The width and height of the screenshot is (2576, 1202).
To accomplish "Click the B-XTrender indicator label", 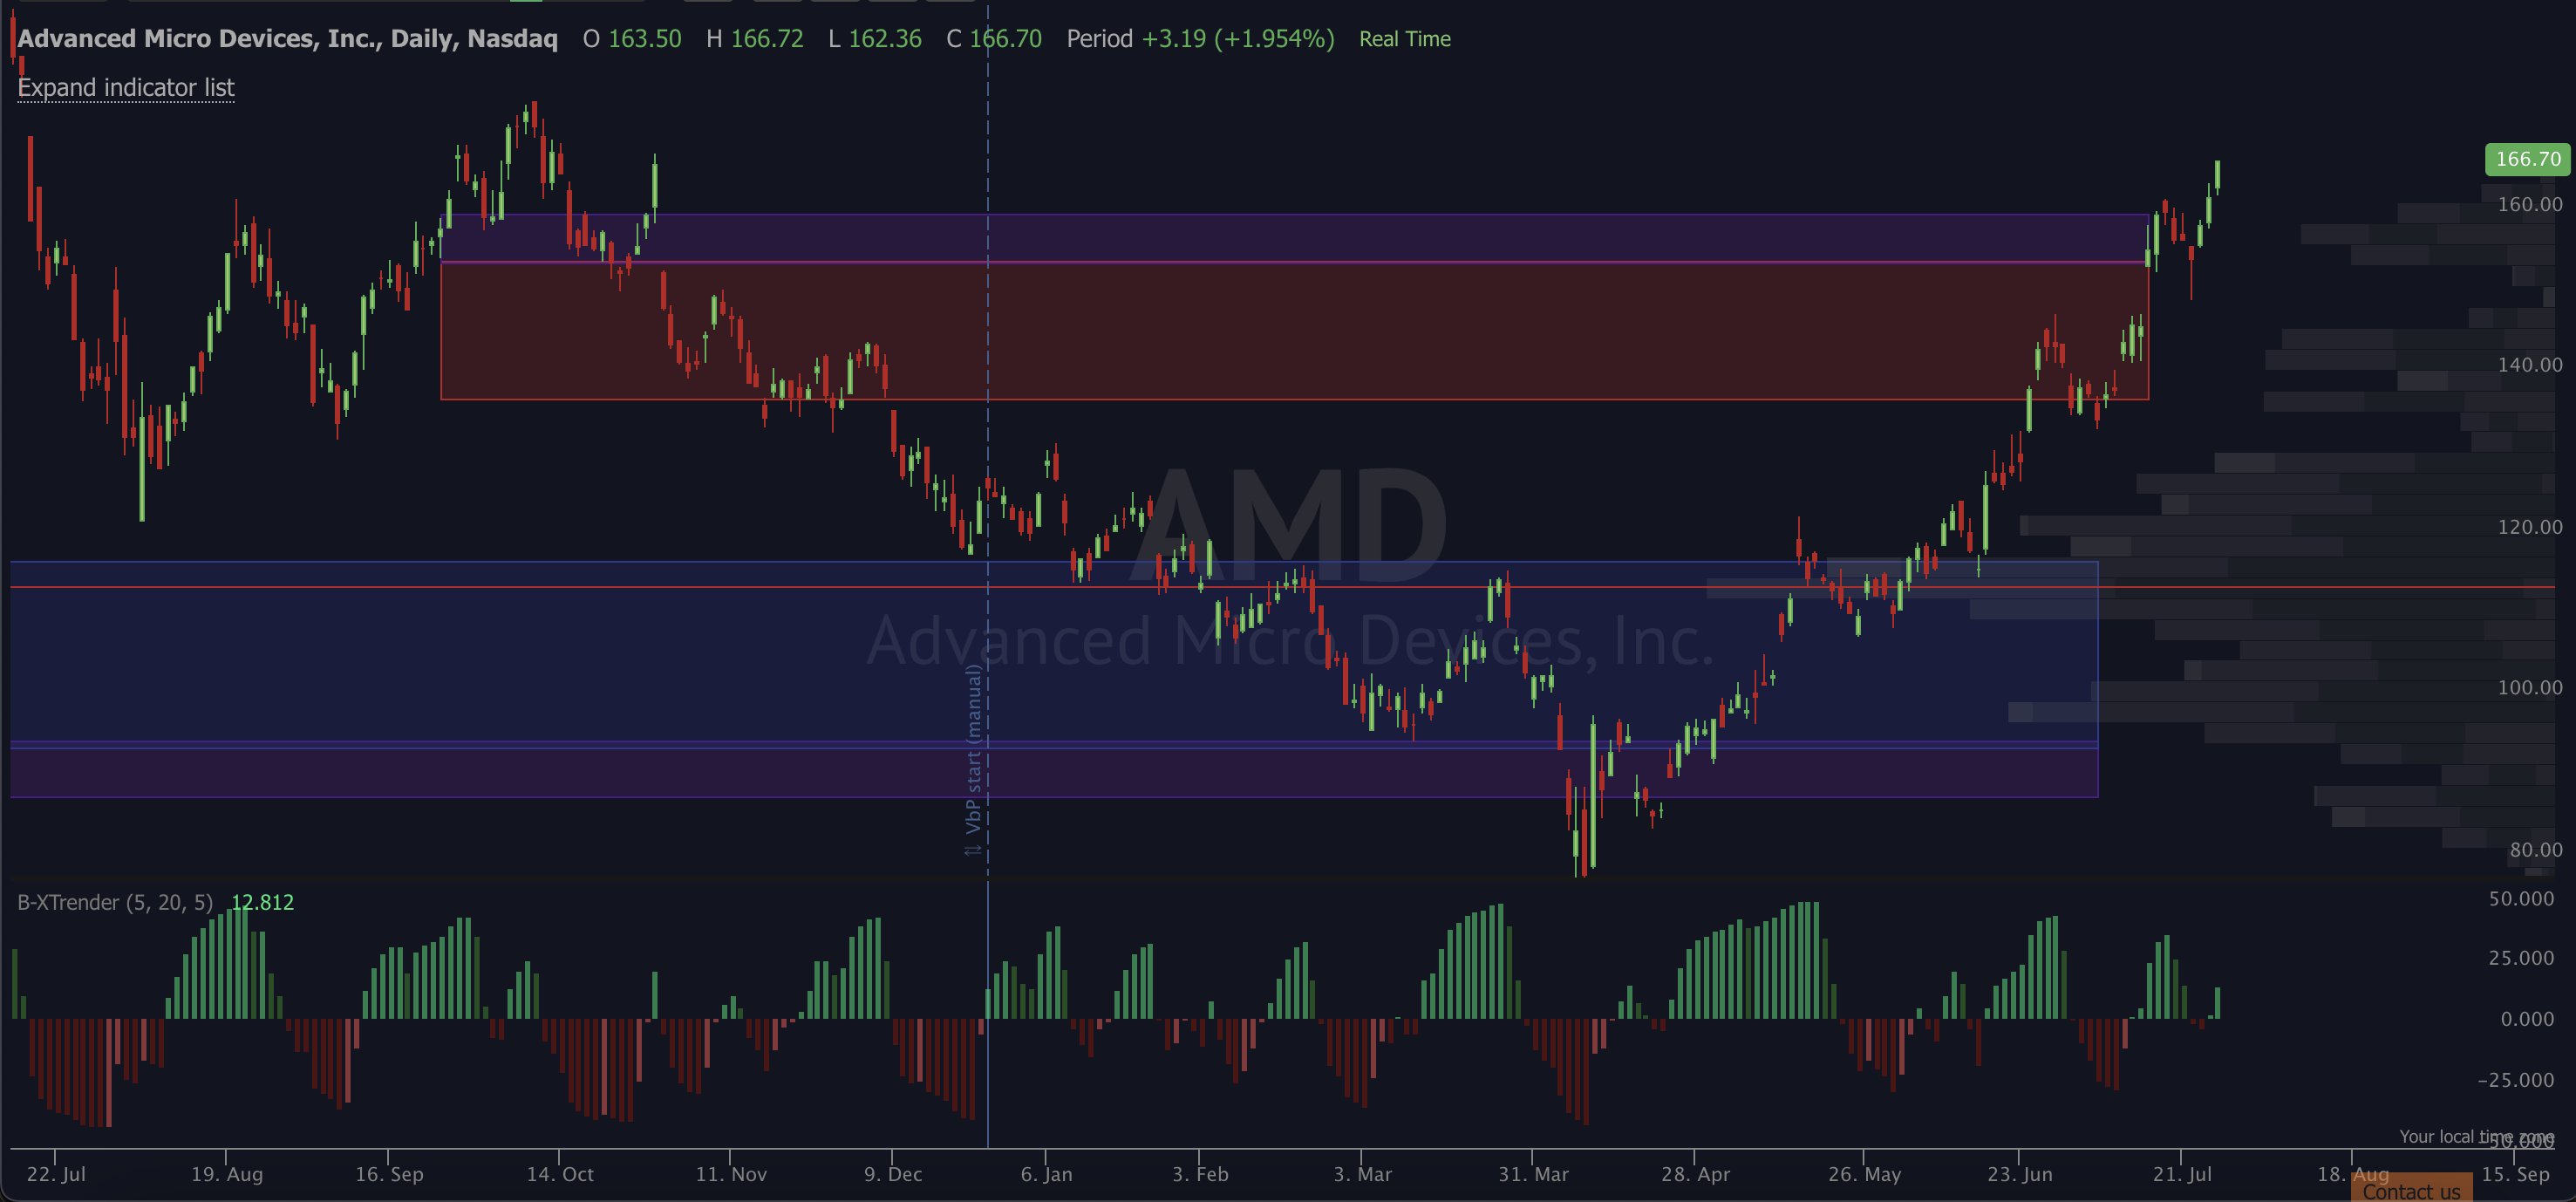I will tap(115, 902).
